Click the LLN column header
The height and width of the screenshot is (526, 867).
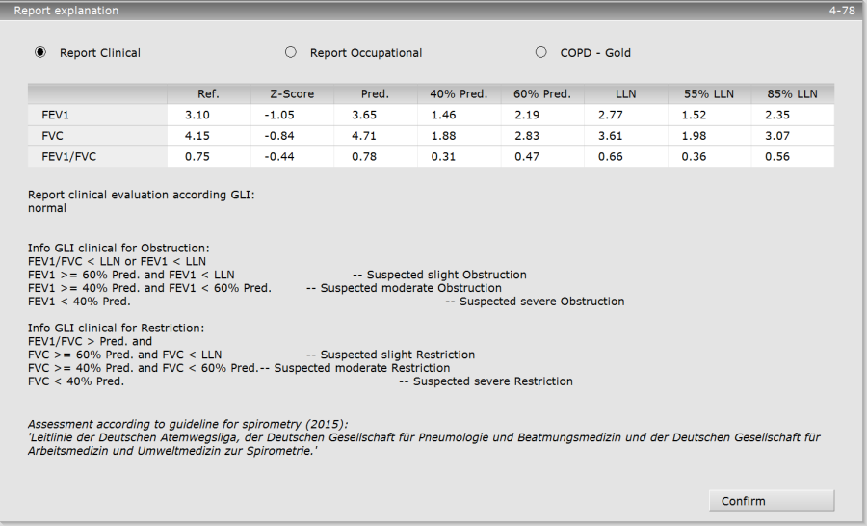pos(626,94)
